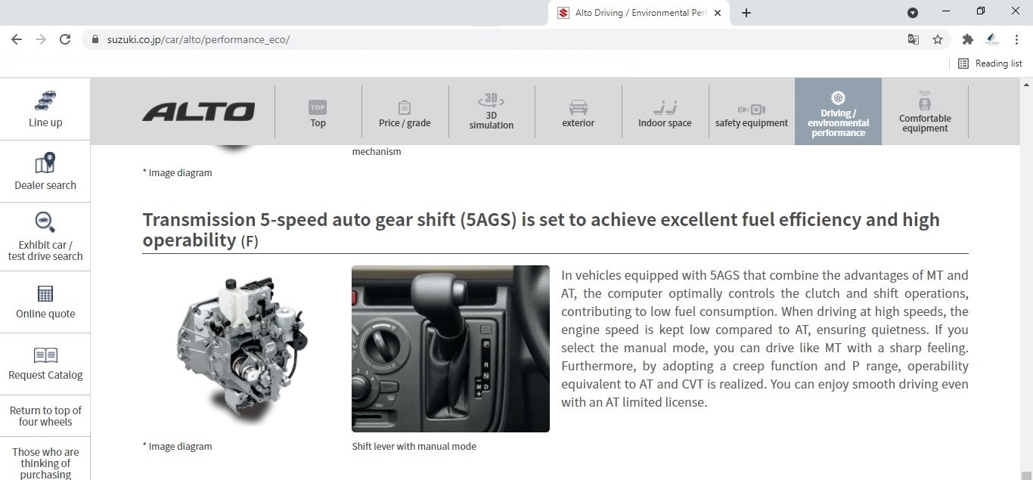Reload the Suzuki Alto page
The width and height of the screenshot is (1033, 480).
point(65,39)
